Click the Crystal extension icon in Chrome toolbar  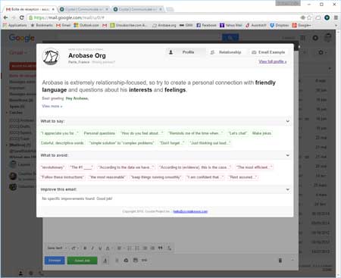327,17
